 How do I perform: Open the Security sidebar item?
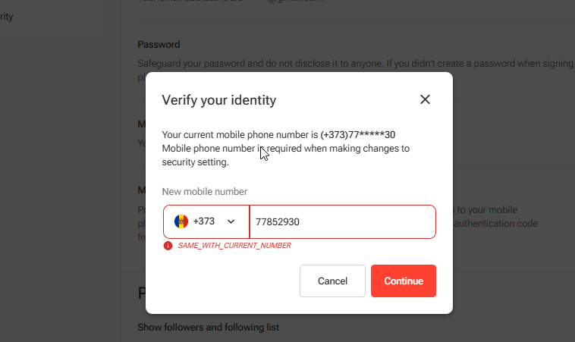tap(8, 16)
